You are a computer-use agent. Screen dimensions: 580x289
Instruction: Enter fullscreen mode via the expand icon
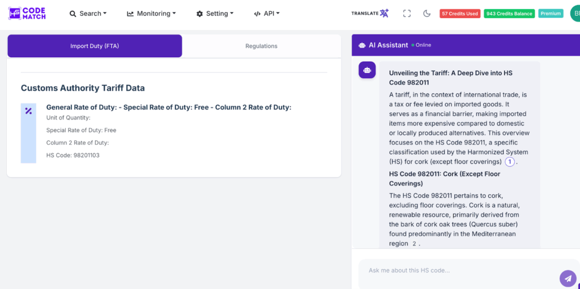pos(407,14)
